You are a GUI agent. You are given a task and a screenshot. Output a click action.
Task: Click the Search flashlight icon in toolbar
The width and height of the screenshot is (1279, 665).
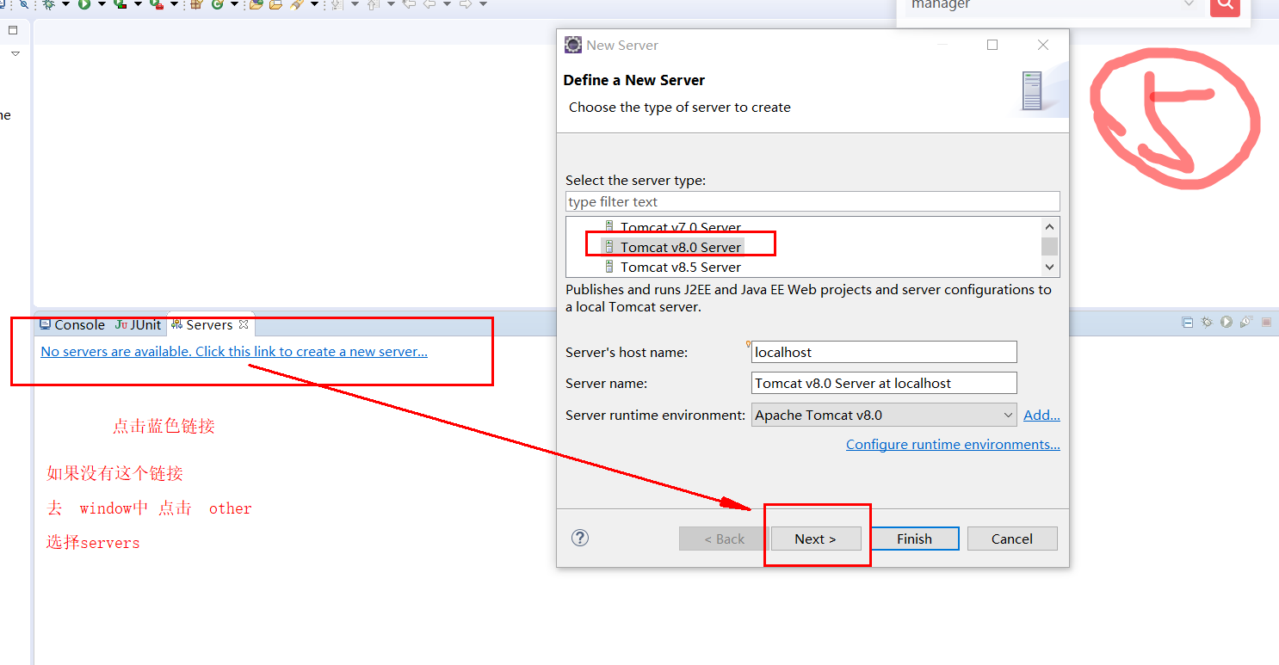coord(297,3)
